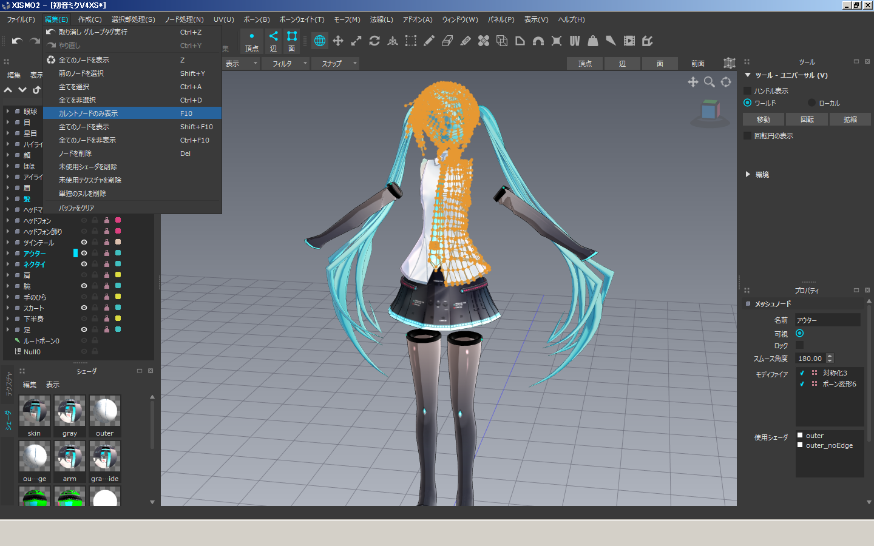Select the knife cut tool icon
The image size is (874, 546).
click(x=466, y=41)
